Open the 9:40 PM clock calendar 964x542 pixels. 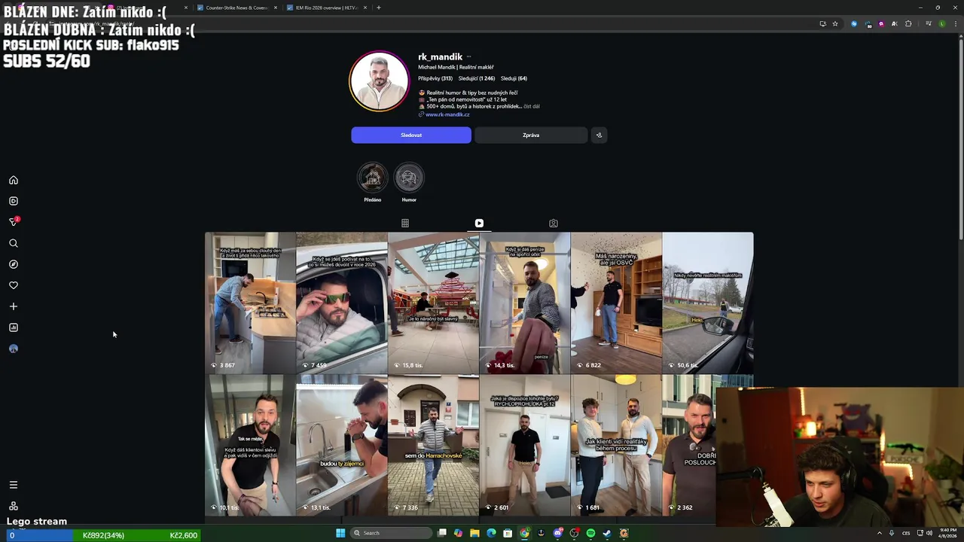pos(948,533)
